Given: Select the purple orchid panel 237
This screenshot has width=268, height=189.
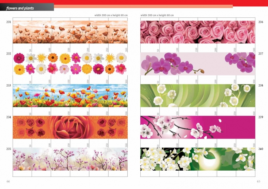Looking at the screenshot, I should [x=198, y=63].
